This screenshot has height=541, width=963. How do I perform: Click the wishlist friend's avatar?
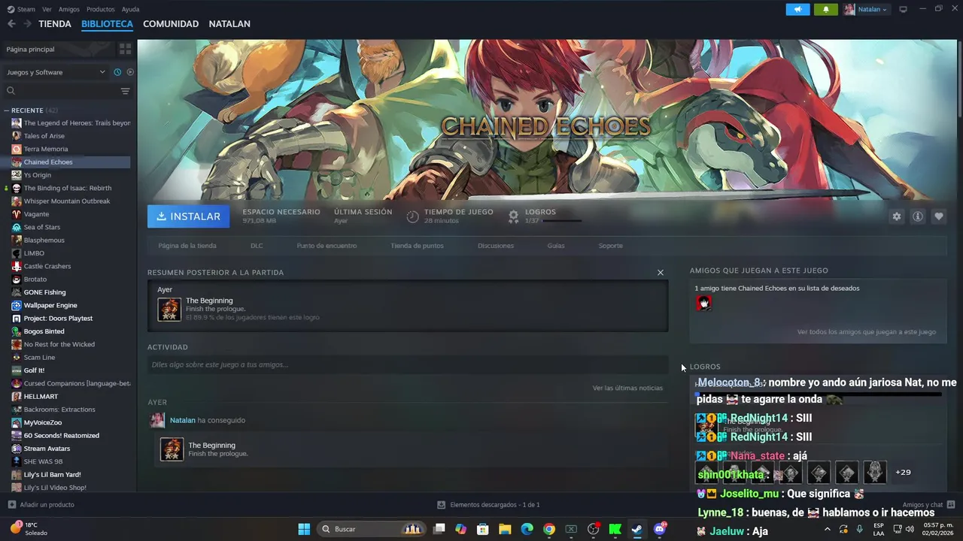[x=704, y=303]
